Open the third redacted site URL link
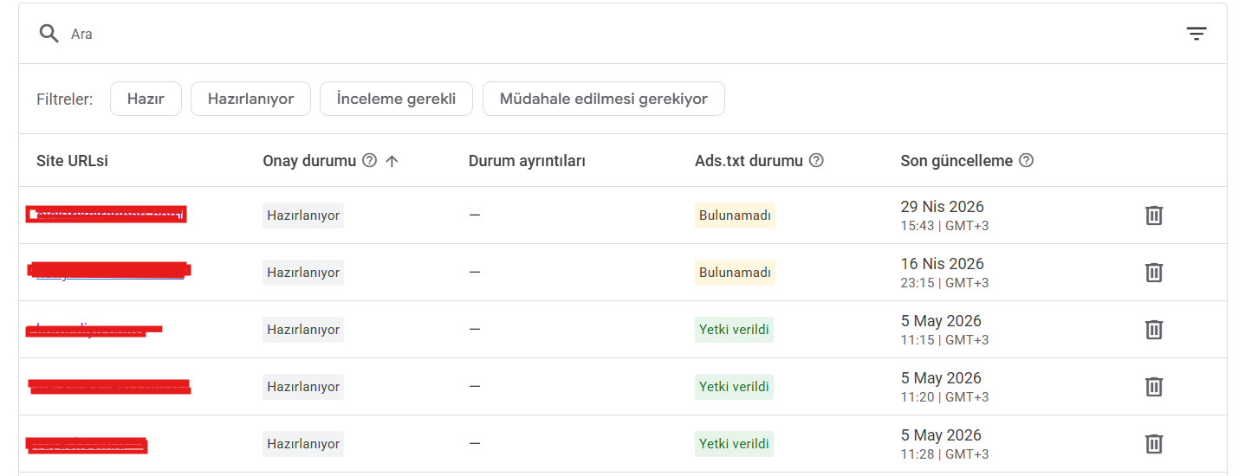 point(94,329)
